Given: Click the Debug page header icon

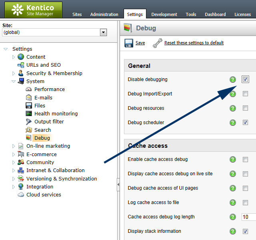Looking at the screenshot, I should (128, 28).
